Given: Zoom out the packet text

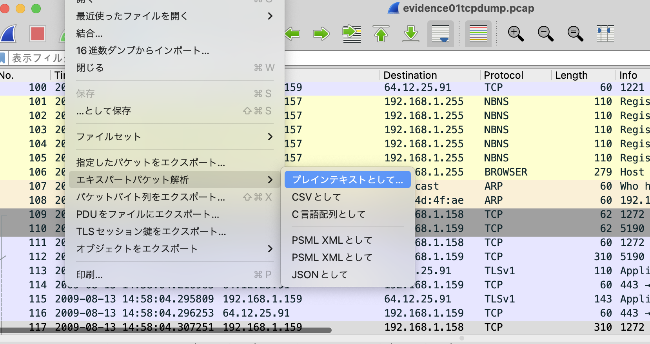Looking at the screenshot, I should tap(545, 34).
